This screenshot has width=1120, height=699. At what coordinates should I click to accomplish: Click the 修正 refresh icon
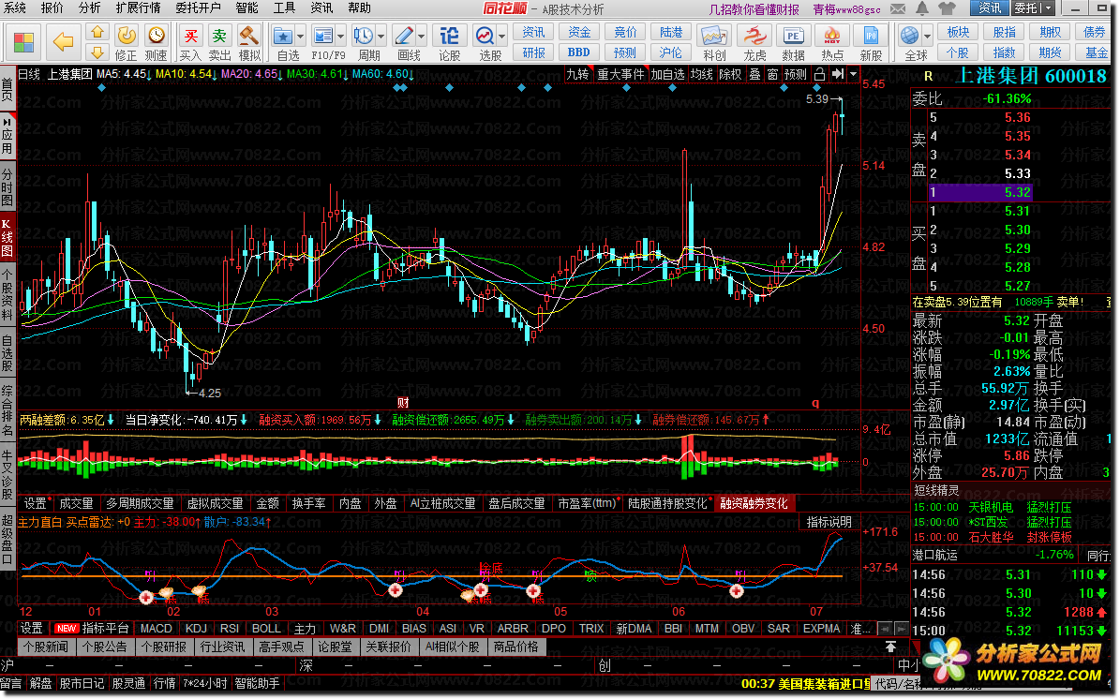click(126, 37)
